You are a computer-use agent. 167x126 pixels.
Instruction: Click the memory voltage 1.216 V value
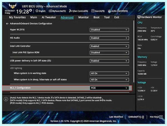[154, 65]
